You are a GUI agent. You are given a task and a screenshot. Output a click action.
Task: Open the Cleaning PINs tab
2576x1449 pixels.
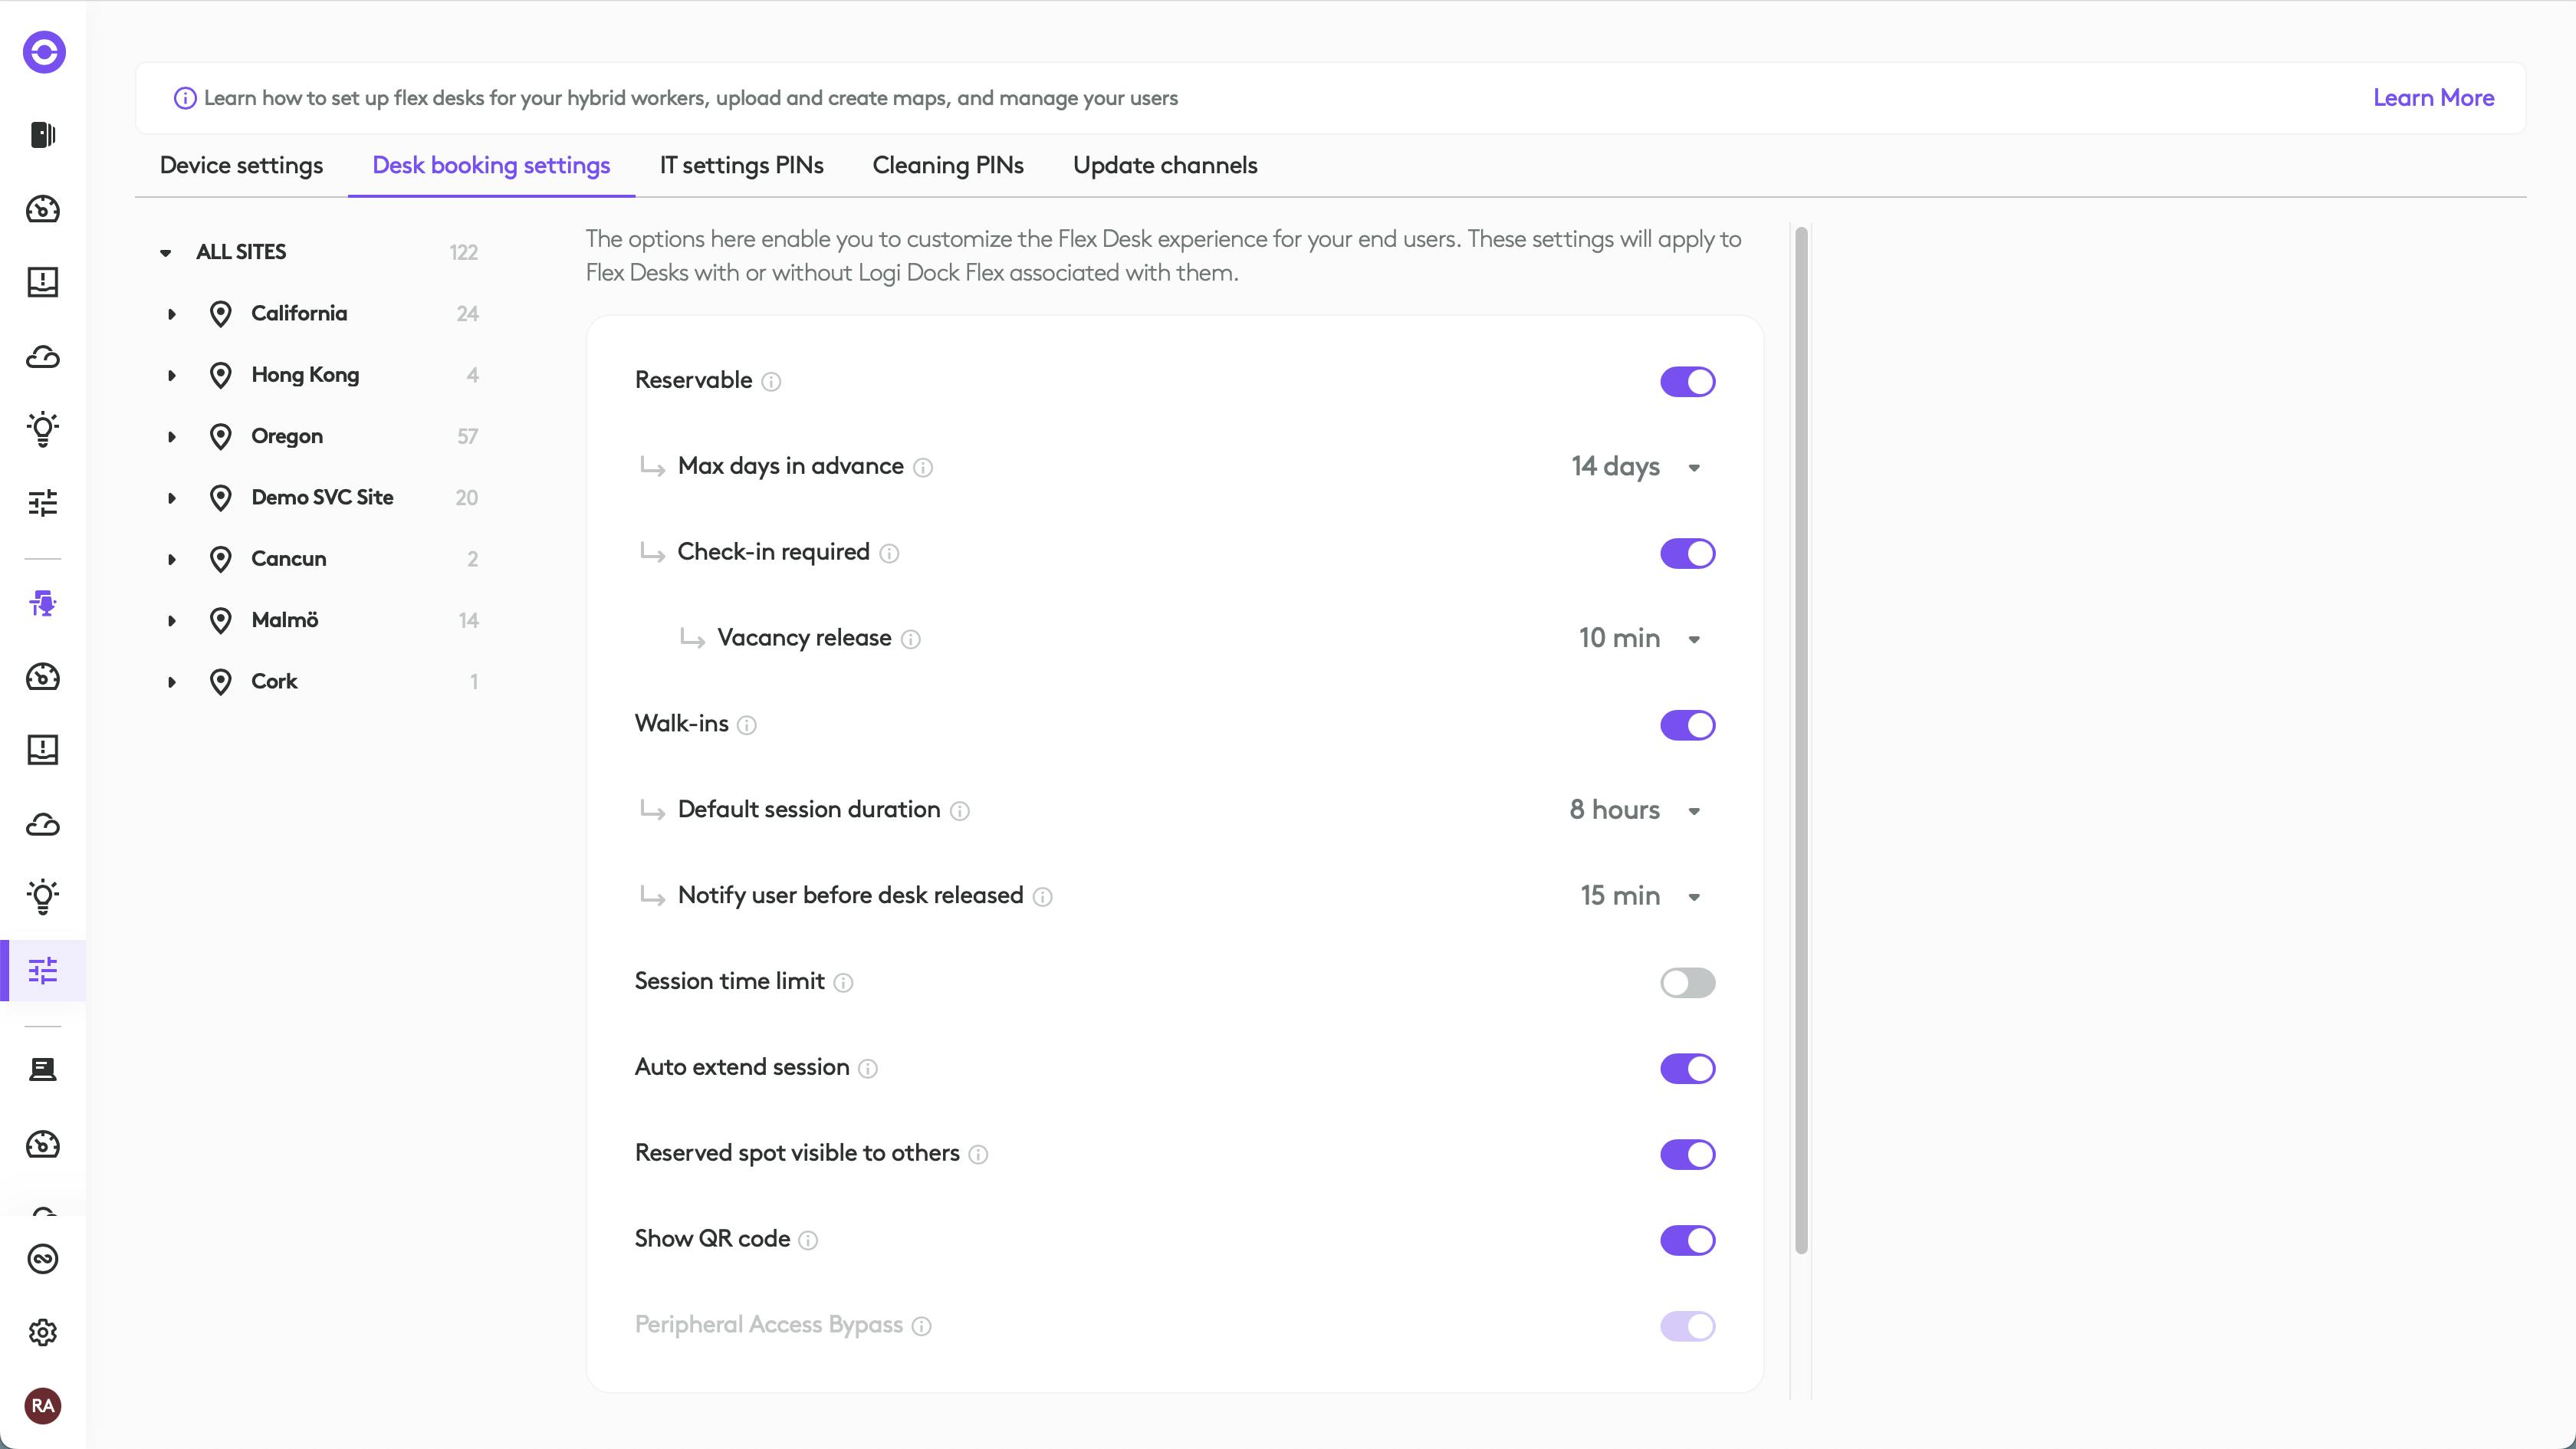[947, 166]
